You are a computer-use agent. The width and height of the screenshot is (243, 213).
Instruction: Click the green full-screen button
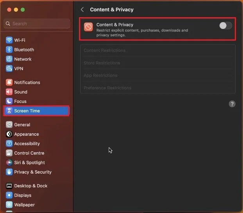(23, 10)
